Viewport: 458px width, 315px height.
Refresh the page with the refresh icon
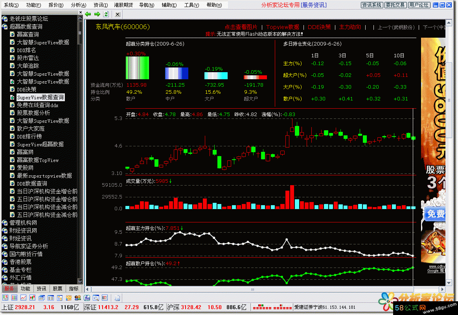pos(106,14)
